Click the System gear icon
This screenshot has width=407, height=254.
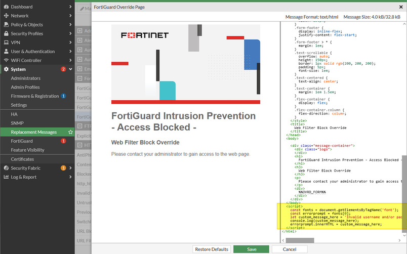click(x=6, y=69)
